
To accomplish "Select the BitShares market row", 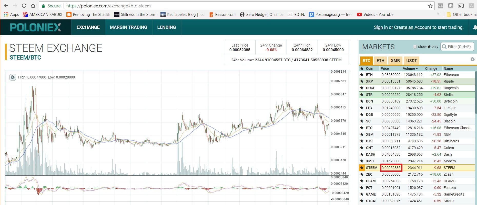I will [x=417, y=141].
